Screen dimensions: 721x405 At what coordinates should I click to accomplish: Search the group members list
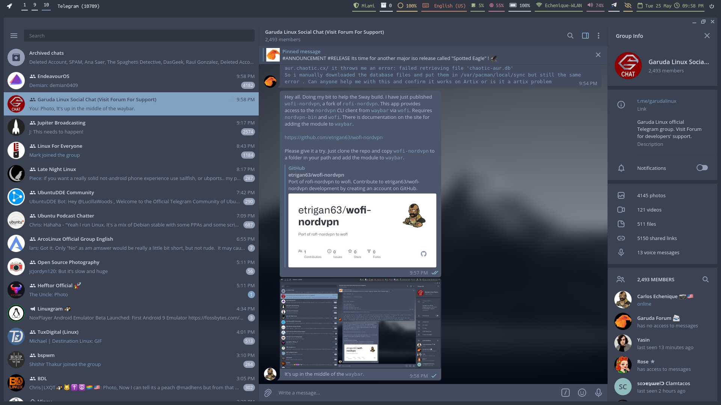706,279
